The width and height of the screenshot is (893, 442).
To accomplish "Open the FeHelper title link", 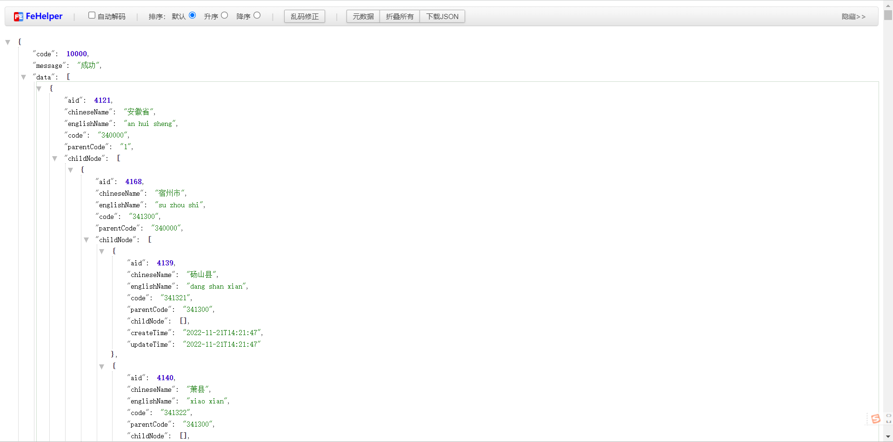I will click(44, 16).
